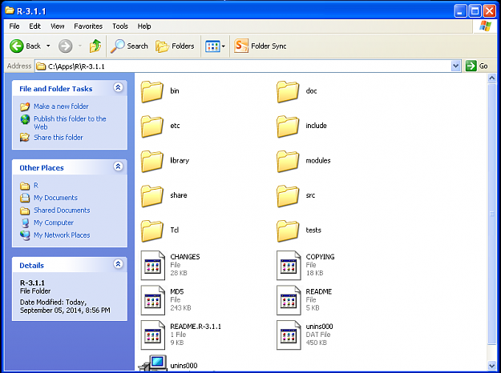
Task: Select the src folder icon
Action: [x=288, y=196]
